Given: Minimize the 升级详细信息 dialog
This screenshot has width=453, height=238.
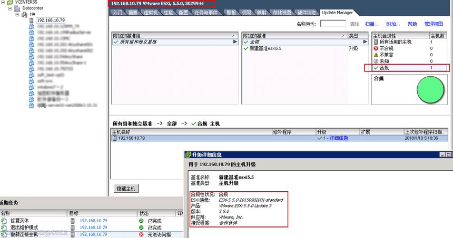Looking at the screenshot, I should (442, 155).
